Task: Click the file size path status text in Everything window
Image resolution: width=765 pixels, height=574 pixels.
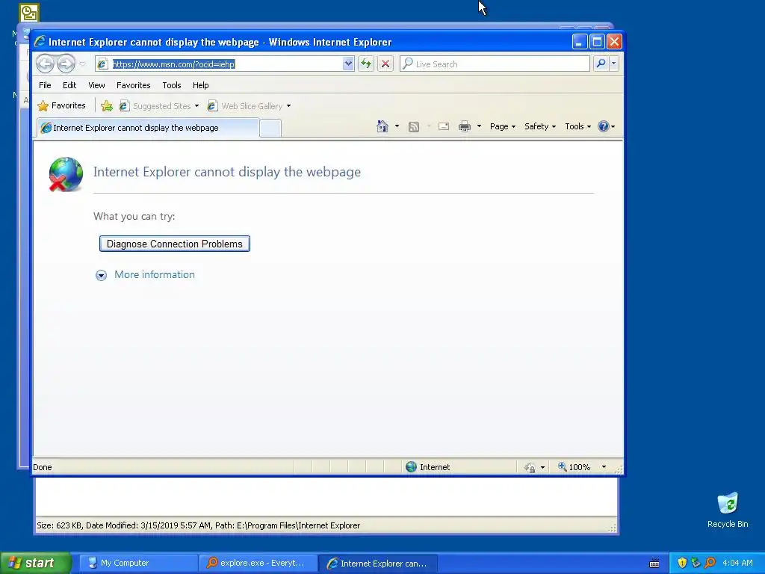Action: [198, 525]
